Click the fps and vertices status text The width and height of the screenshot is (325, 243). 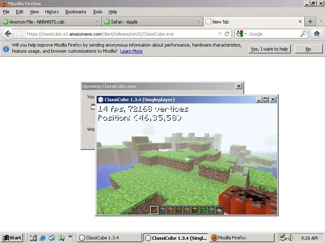(143, 109)
